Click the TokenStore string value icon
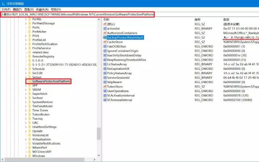The height and width of the screenshot is (162, 259). [105, 86]
